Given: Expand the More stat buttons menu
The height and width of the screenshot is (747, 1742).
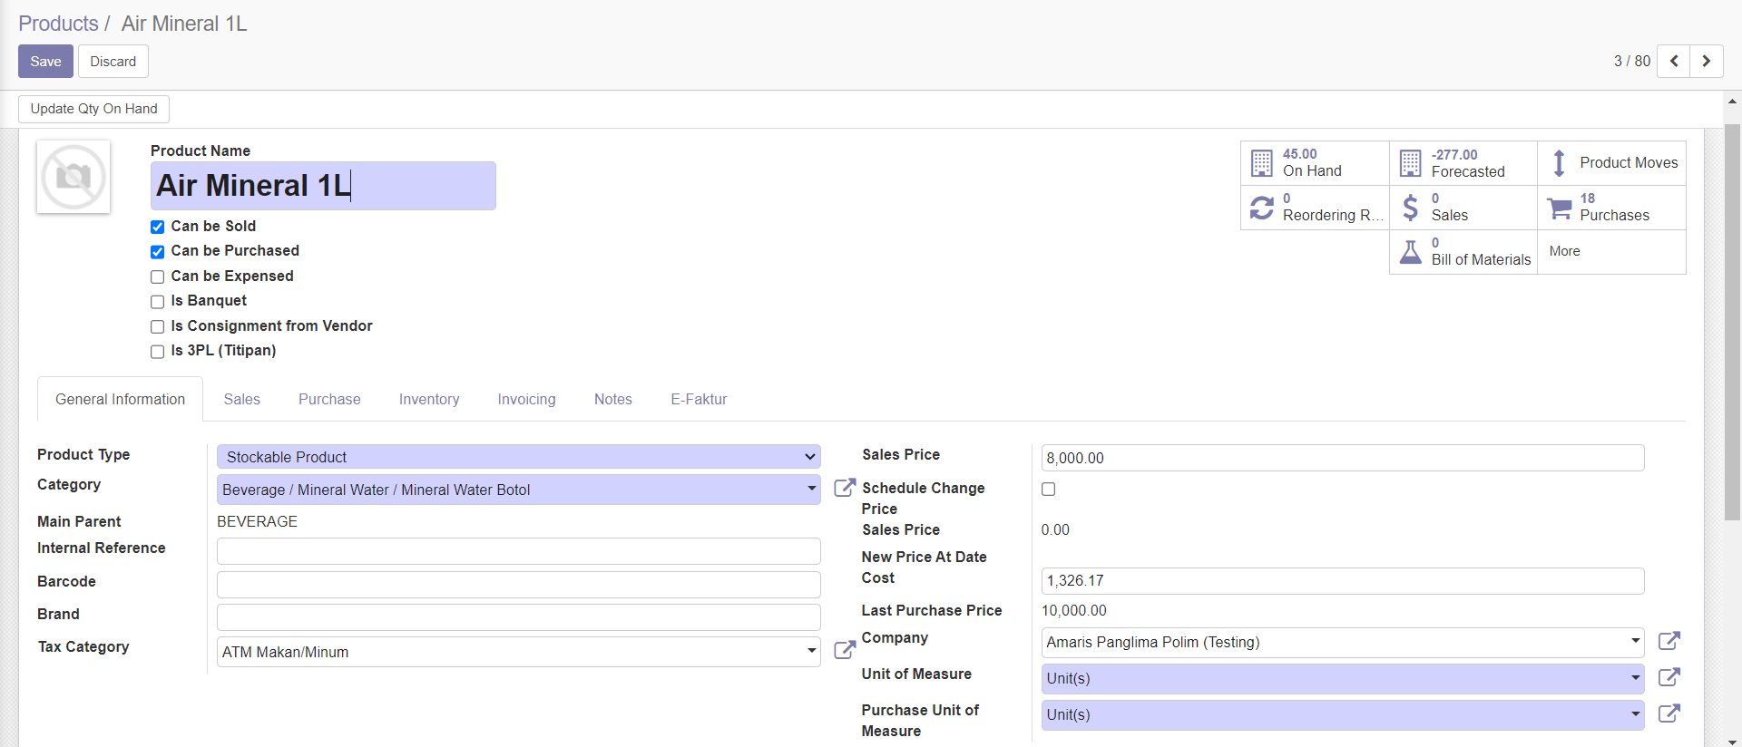Looking at the screenshot, I should tap(1611, 251).
